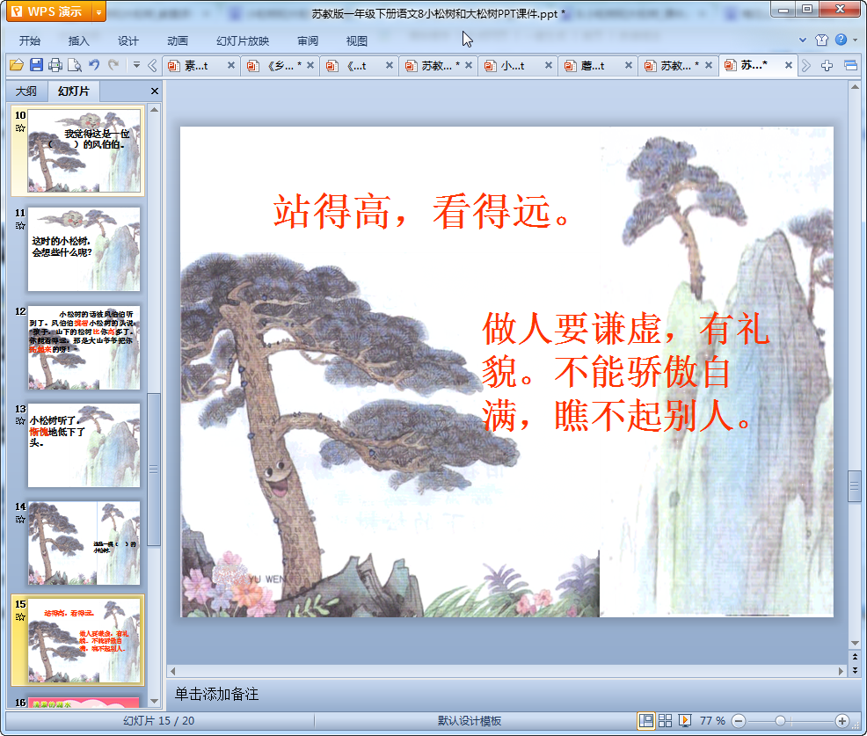Add a new document tab with the plus icon

827,66
